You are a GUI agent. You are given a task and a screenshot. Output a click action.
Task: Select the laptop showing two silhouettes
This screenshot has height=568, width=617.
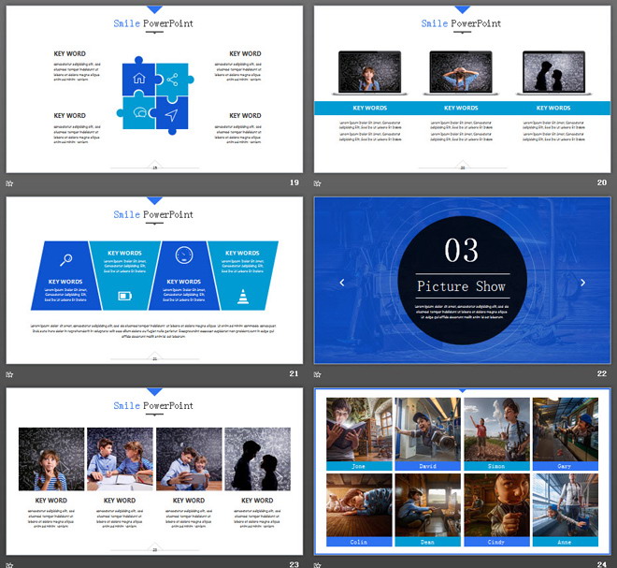coord(553,73)
